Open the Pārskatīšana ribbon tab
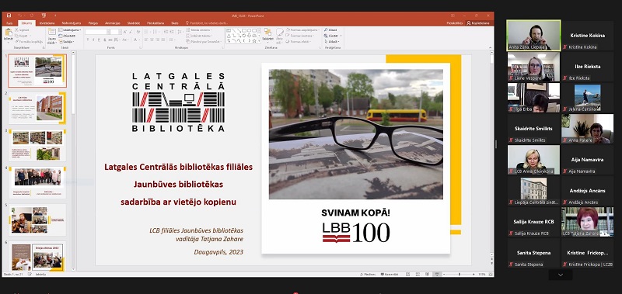The image size is (622, 294). click(x=155, y=23)
